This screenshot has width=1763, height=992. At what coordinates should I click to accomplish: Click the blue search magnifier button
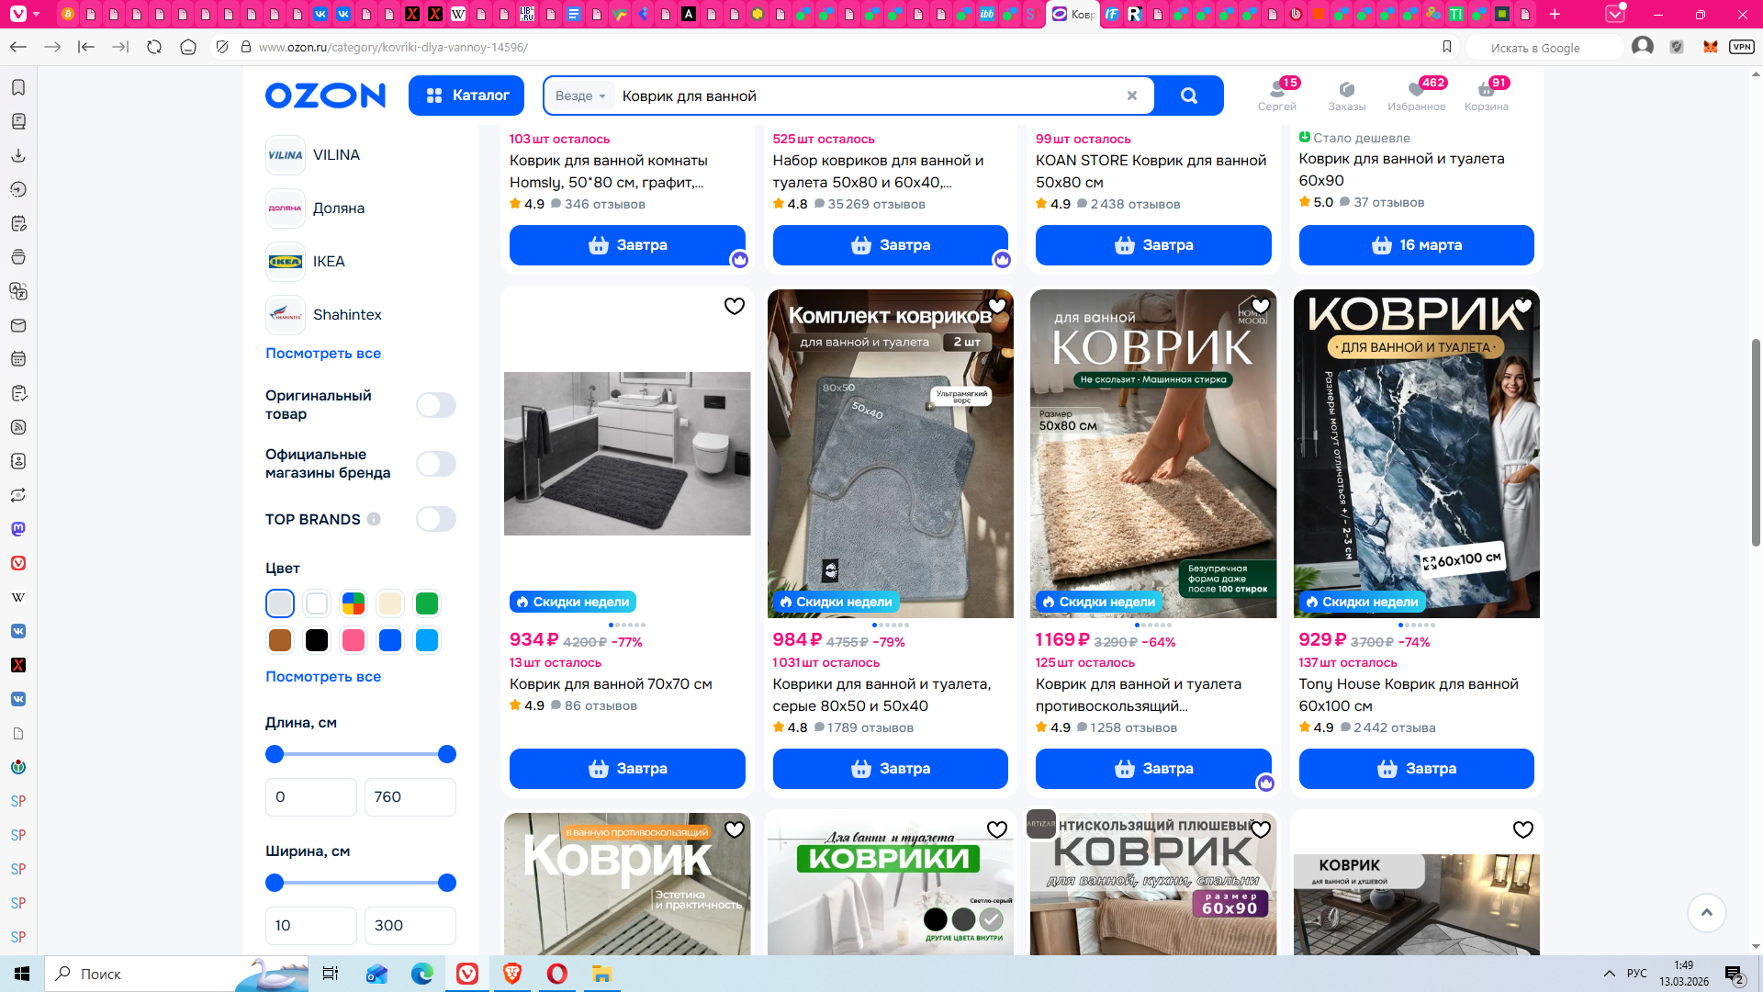1188,96
